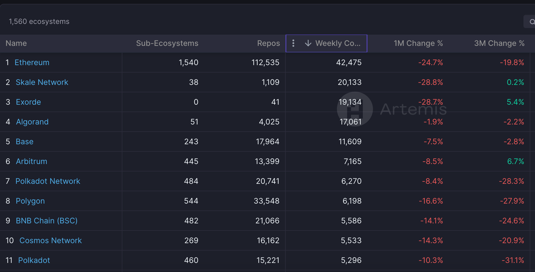Click the 1,560 ecosystems count text
This screenshot has width=535, height=272.
pos(39,21)
